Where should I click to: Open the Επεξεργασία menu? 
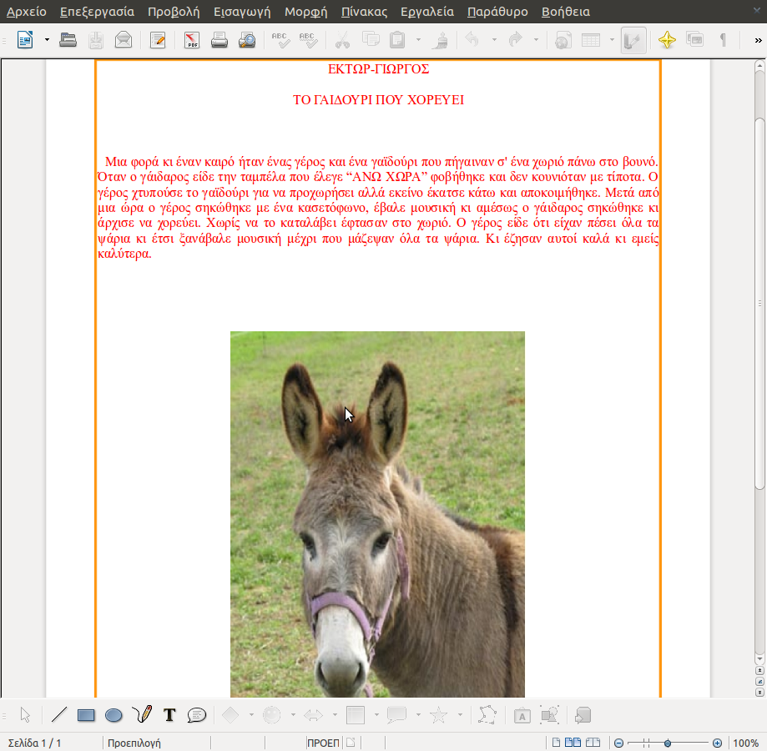click(x=97, y=12)
